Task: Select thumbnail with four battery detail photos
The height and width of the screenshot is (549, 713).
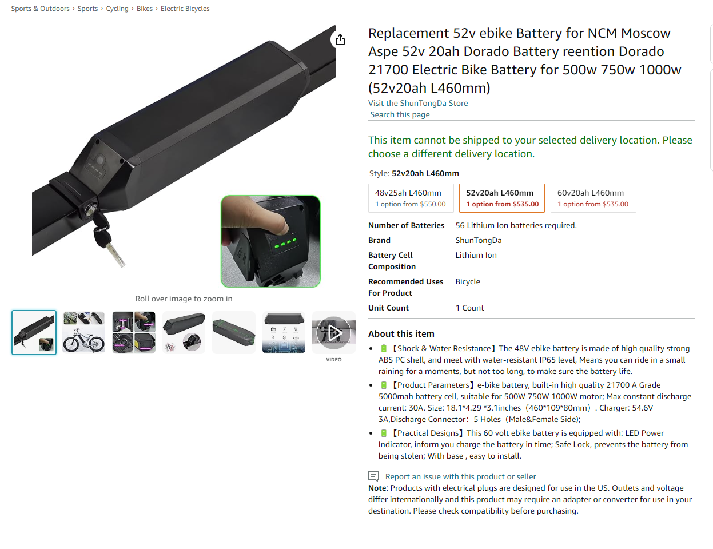Action: (134, 332)
